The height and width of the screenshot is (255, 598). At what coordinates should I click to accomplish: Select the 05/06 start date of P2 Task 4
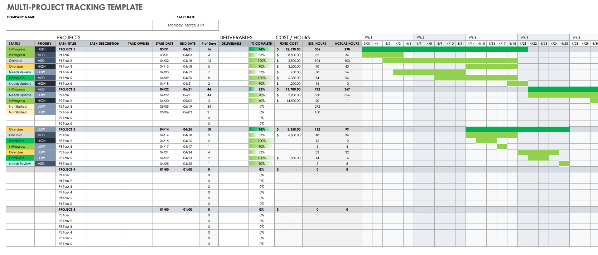click(164, 112)
